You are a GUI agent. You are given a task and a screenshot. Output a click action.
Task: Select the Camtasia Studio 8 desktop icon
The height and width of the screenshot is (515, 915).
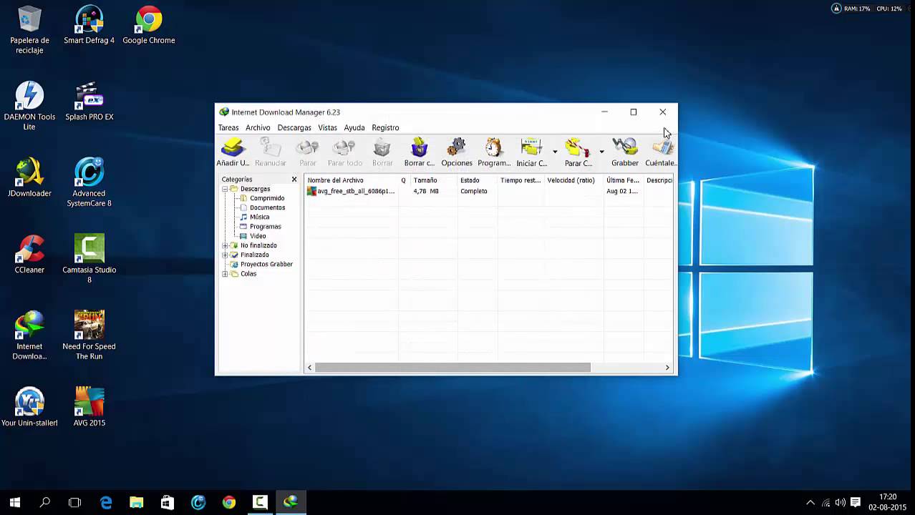pyautogui.click(x=89, y=259)
